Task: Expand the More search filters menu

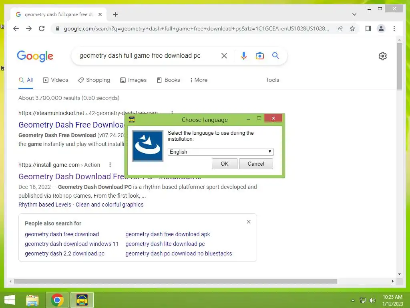Action: point(199,80)
